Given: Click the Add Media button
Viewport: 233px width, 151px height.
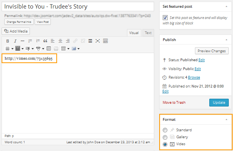Looking at the screenshot, I should pyautogui.click(x=16, y=31).
